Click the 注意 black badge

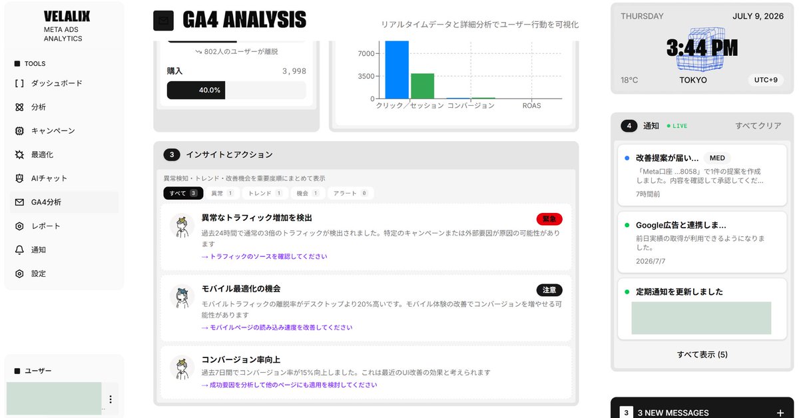pos(549,290)
